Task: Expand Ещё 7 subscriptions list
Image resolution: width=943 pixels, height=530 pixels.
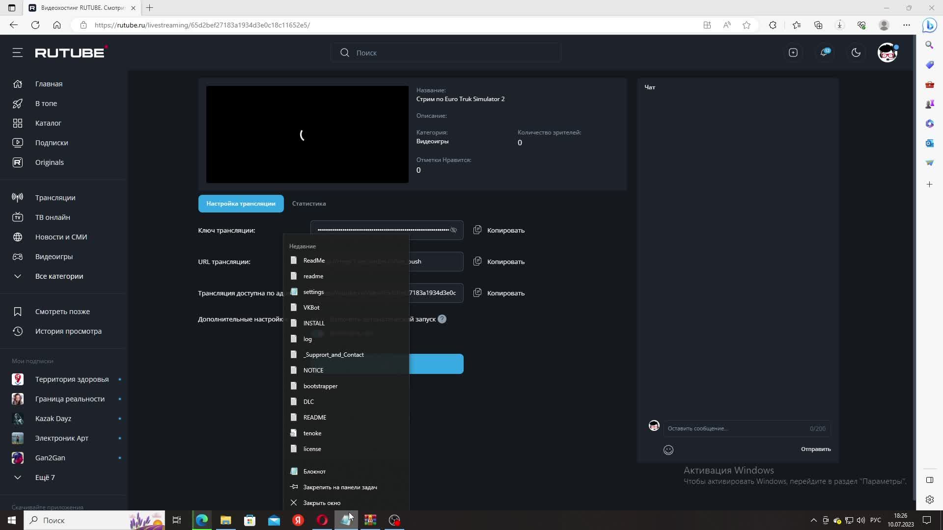Action: [x=45, y=477]
